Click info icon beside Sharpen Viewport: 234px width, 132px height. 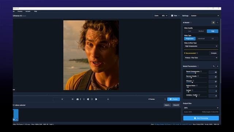coord(193,81)
